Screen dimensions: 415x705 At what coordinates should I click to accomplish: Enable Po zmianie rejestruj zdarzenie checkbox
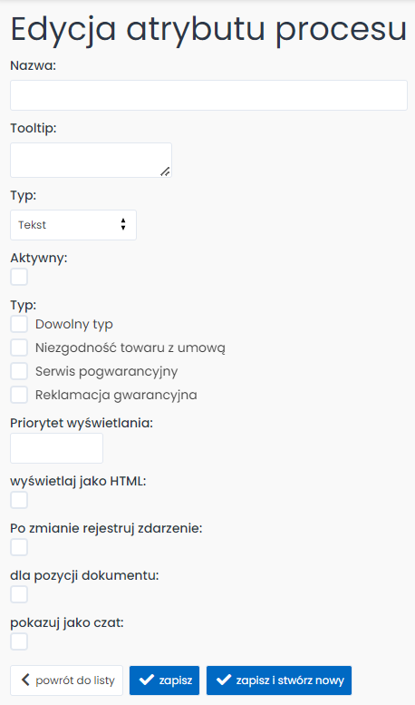19,547
